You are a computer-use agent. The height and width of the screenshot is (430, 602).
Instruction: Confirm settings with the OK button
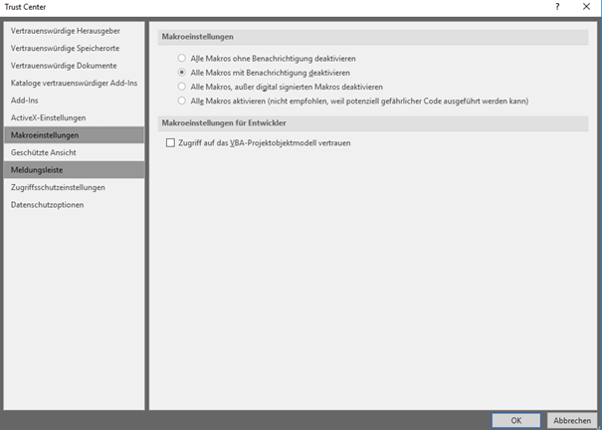[515, 420]
